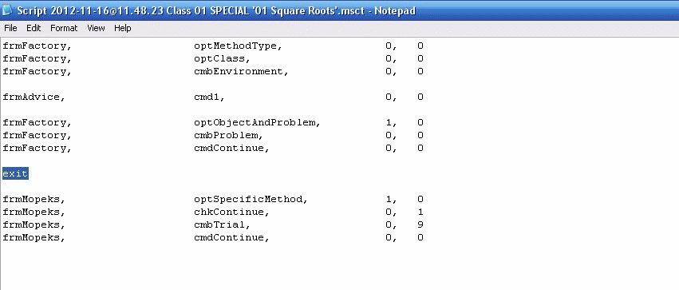
Task: Click on optMethodType text
Action: (x=238, y=46)
